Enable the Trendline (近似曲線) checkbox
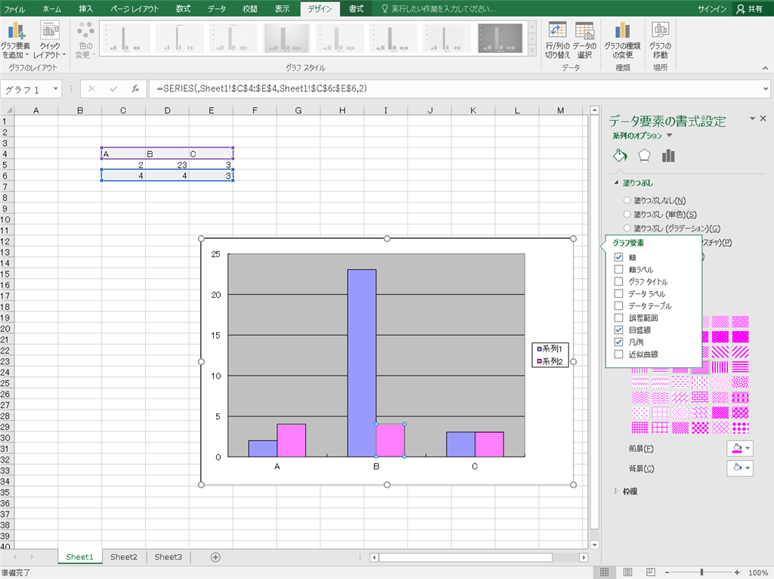 [x=618, y=355]
